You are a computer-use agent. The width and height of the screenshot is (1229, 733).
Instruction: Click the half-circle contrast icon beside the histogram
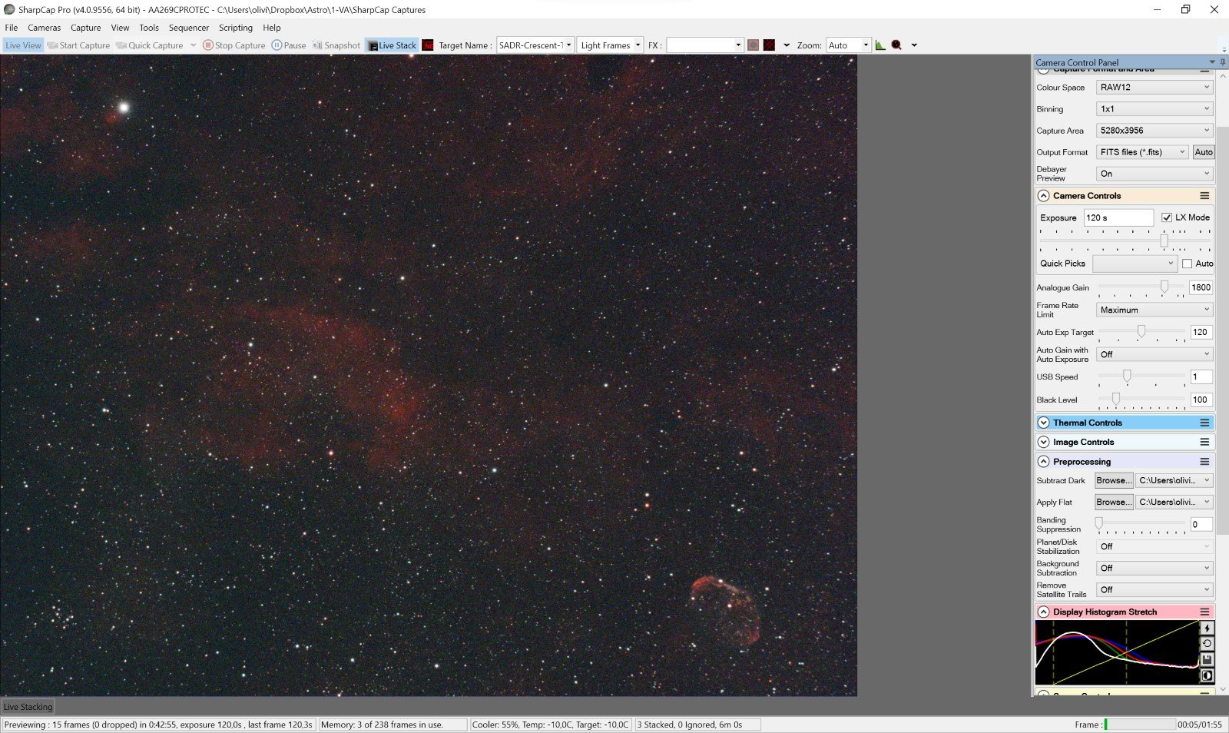point(1207,676)
